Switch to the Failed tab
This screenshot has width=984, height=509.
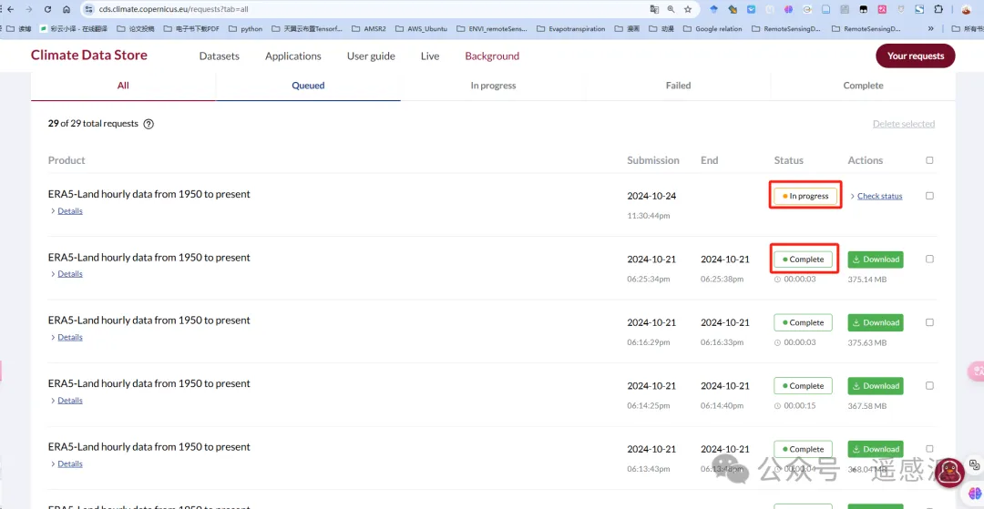pos(679,86)
